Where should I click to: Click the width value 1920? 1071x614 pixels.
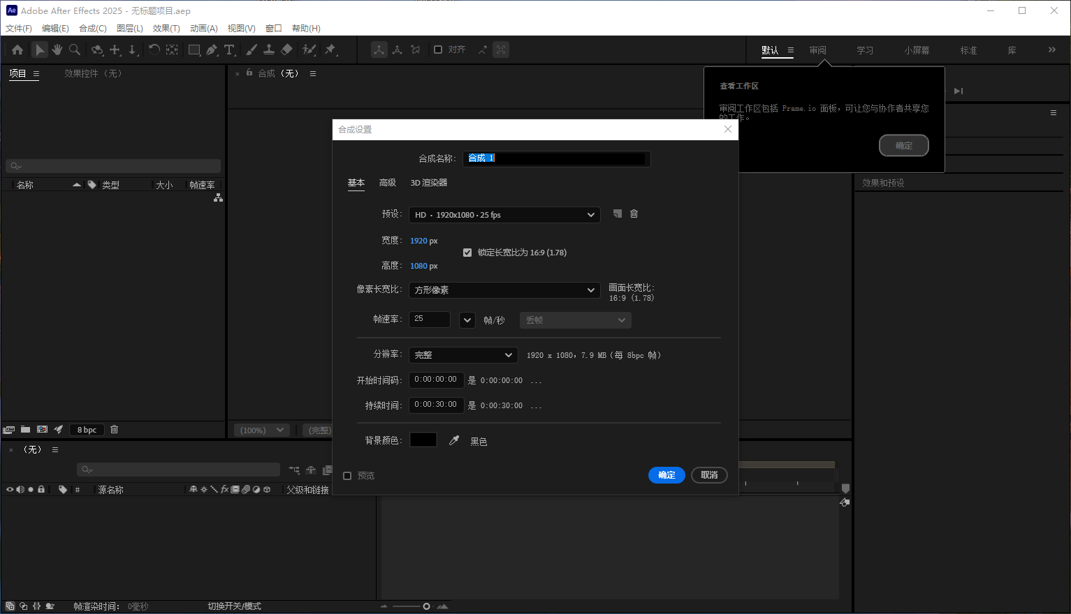click(418, 241)
